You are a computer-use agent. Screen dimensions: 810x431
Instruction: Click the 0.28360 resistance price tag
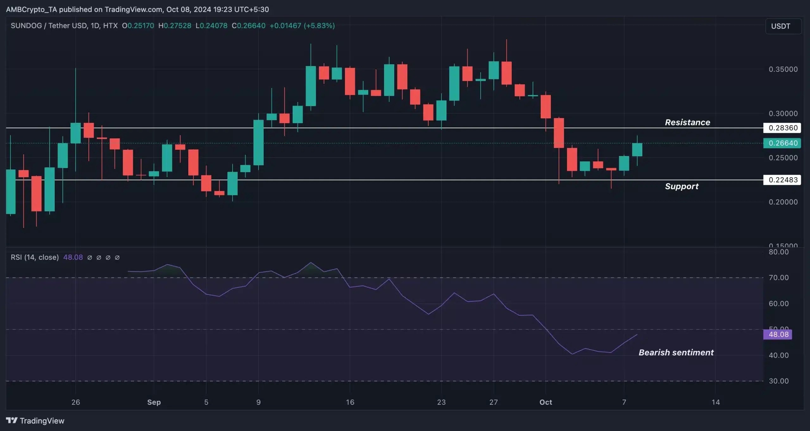tap(782, 128)
